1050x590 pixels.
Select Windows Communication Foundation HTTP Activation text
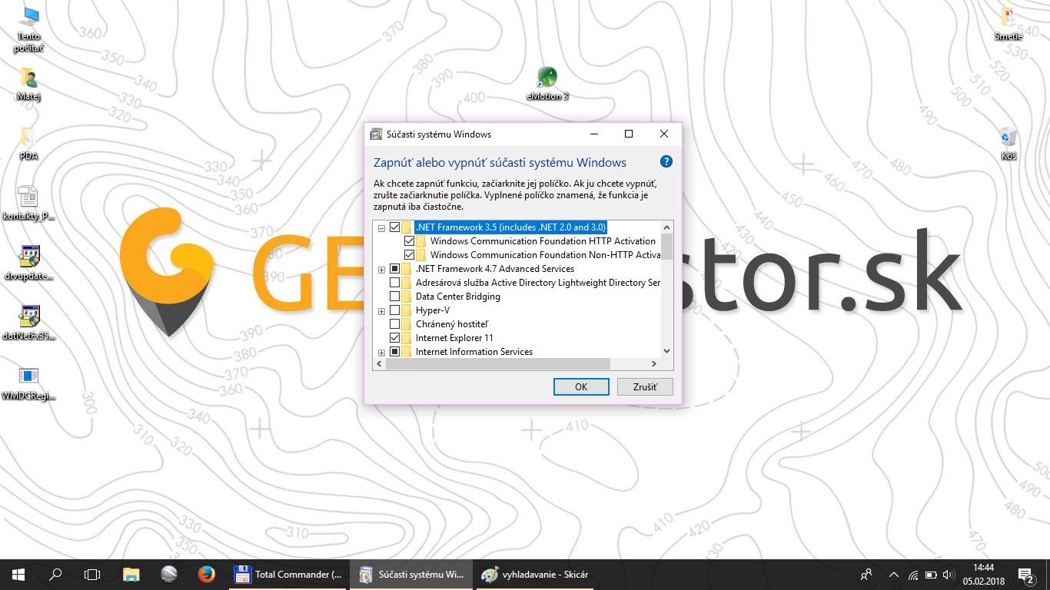point(543,241)
